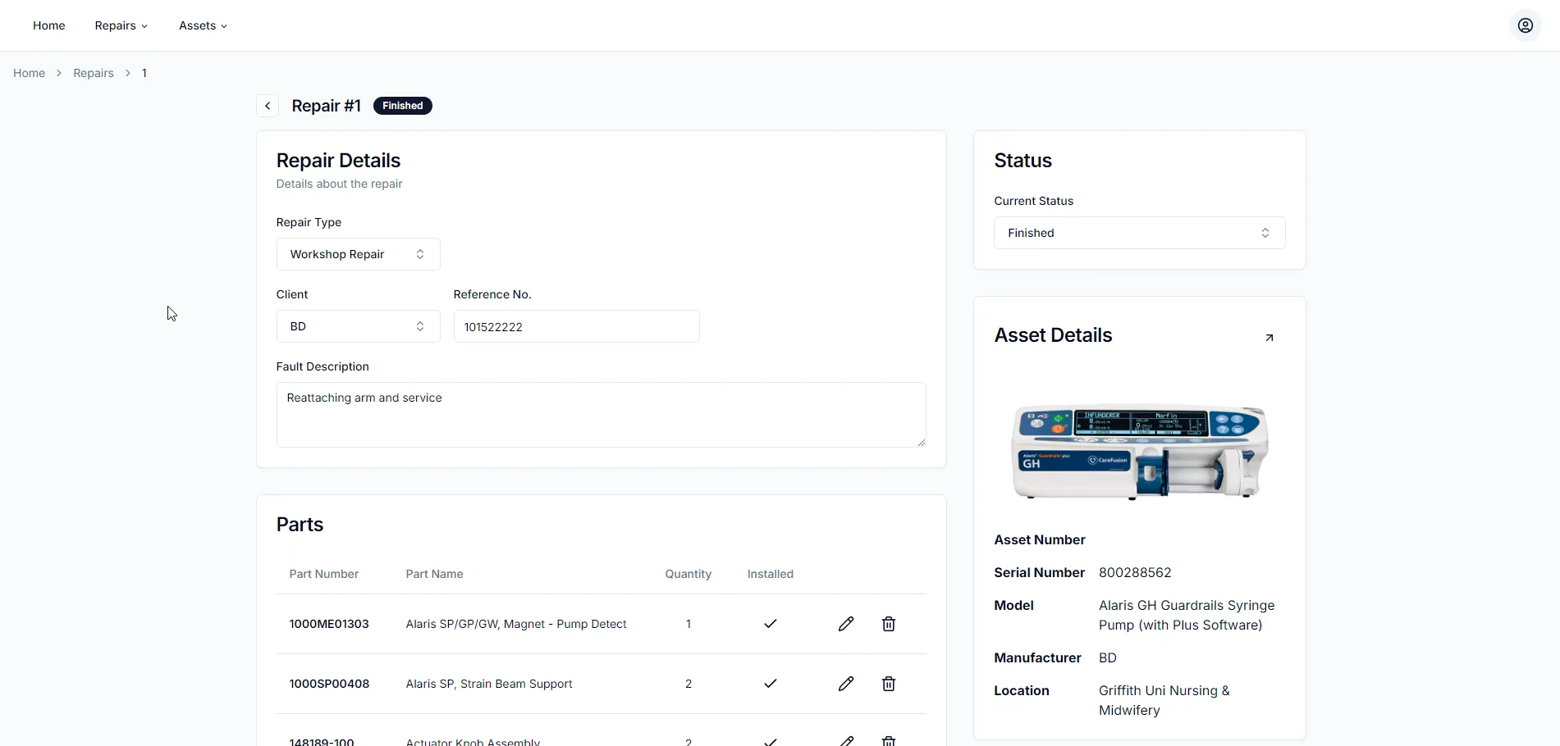
Task: Toggle installed status for 1000ME01303
Action: [770, 624]
